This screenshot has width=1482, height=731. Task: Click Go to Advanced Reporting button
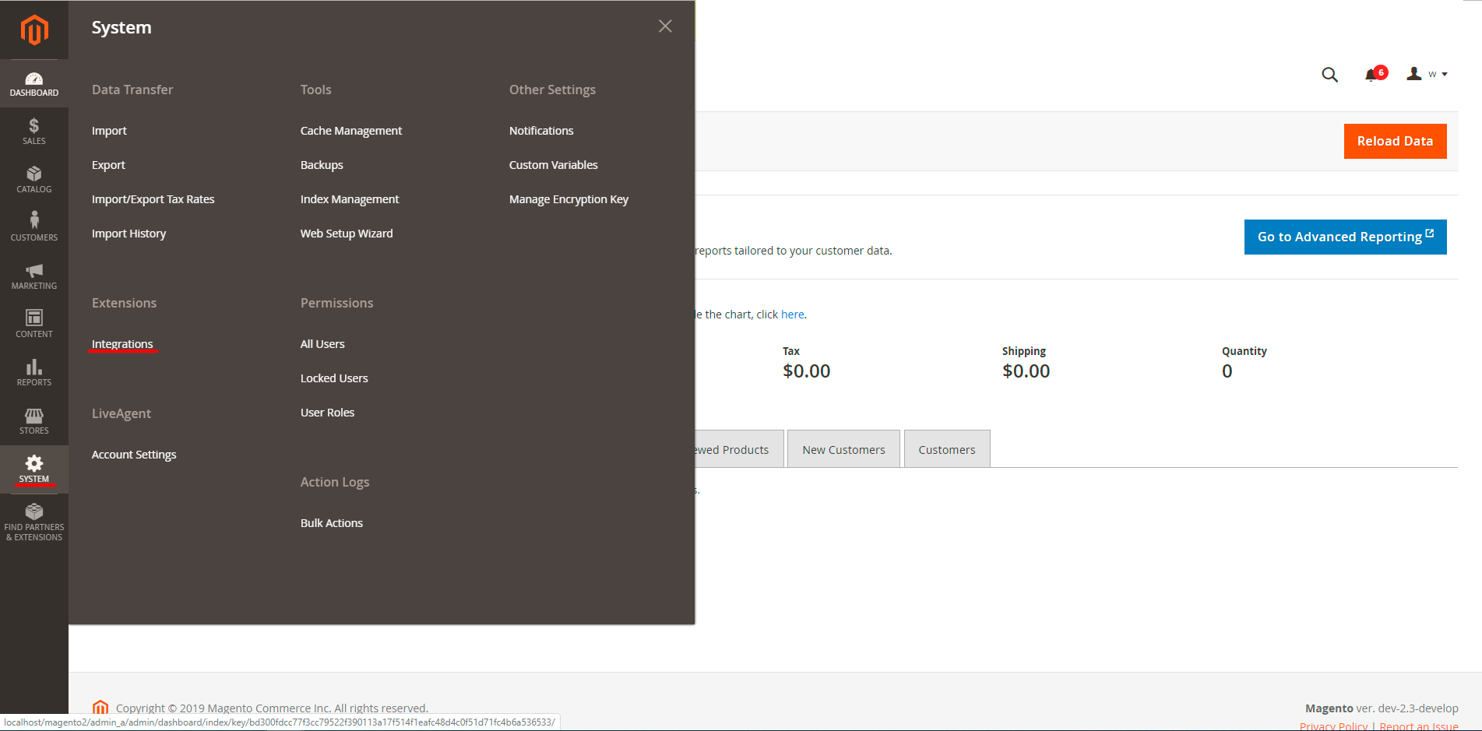coord(1345,237)
